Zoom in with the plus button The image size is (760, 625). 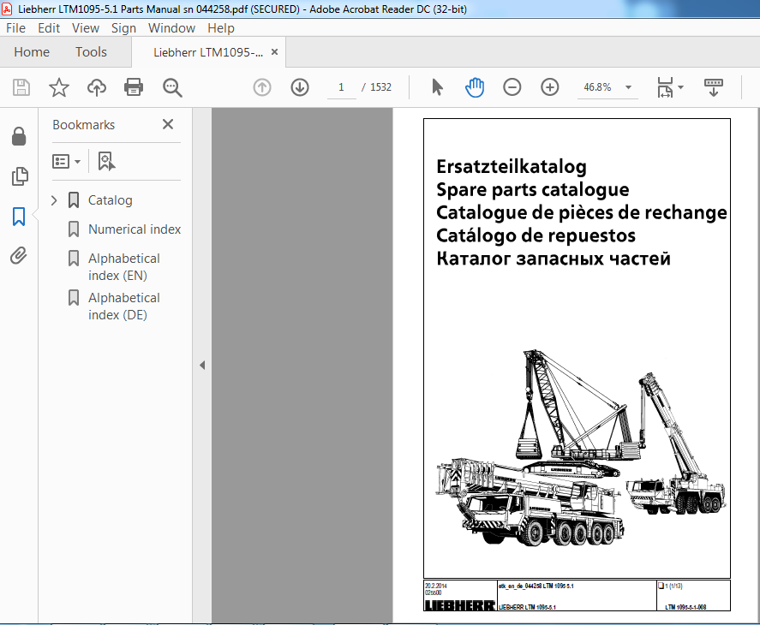549,87
